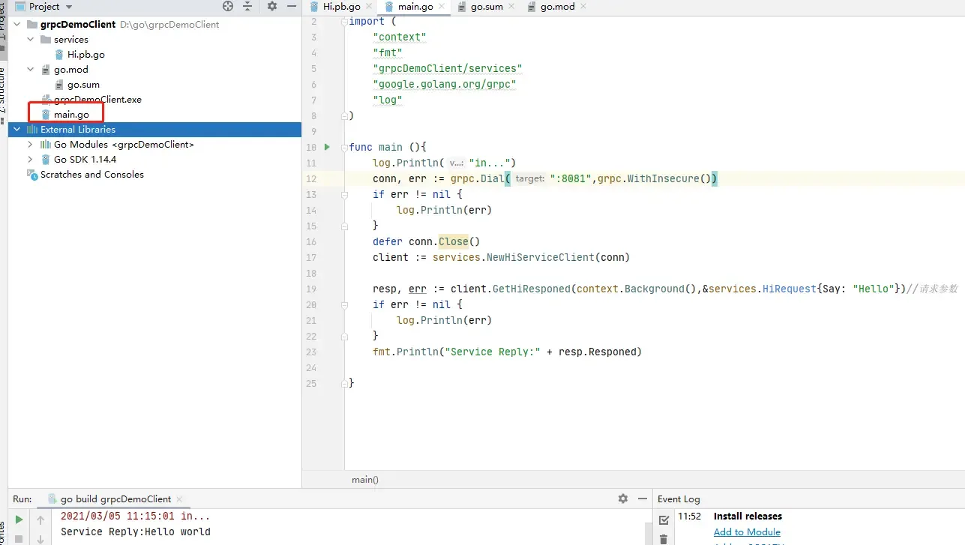Close the go build grpcDemoClient run tab
Image resolution: width=965 pixels, height=545 pixels.
[178, 499]
